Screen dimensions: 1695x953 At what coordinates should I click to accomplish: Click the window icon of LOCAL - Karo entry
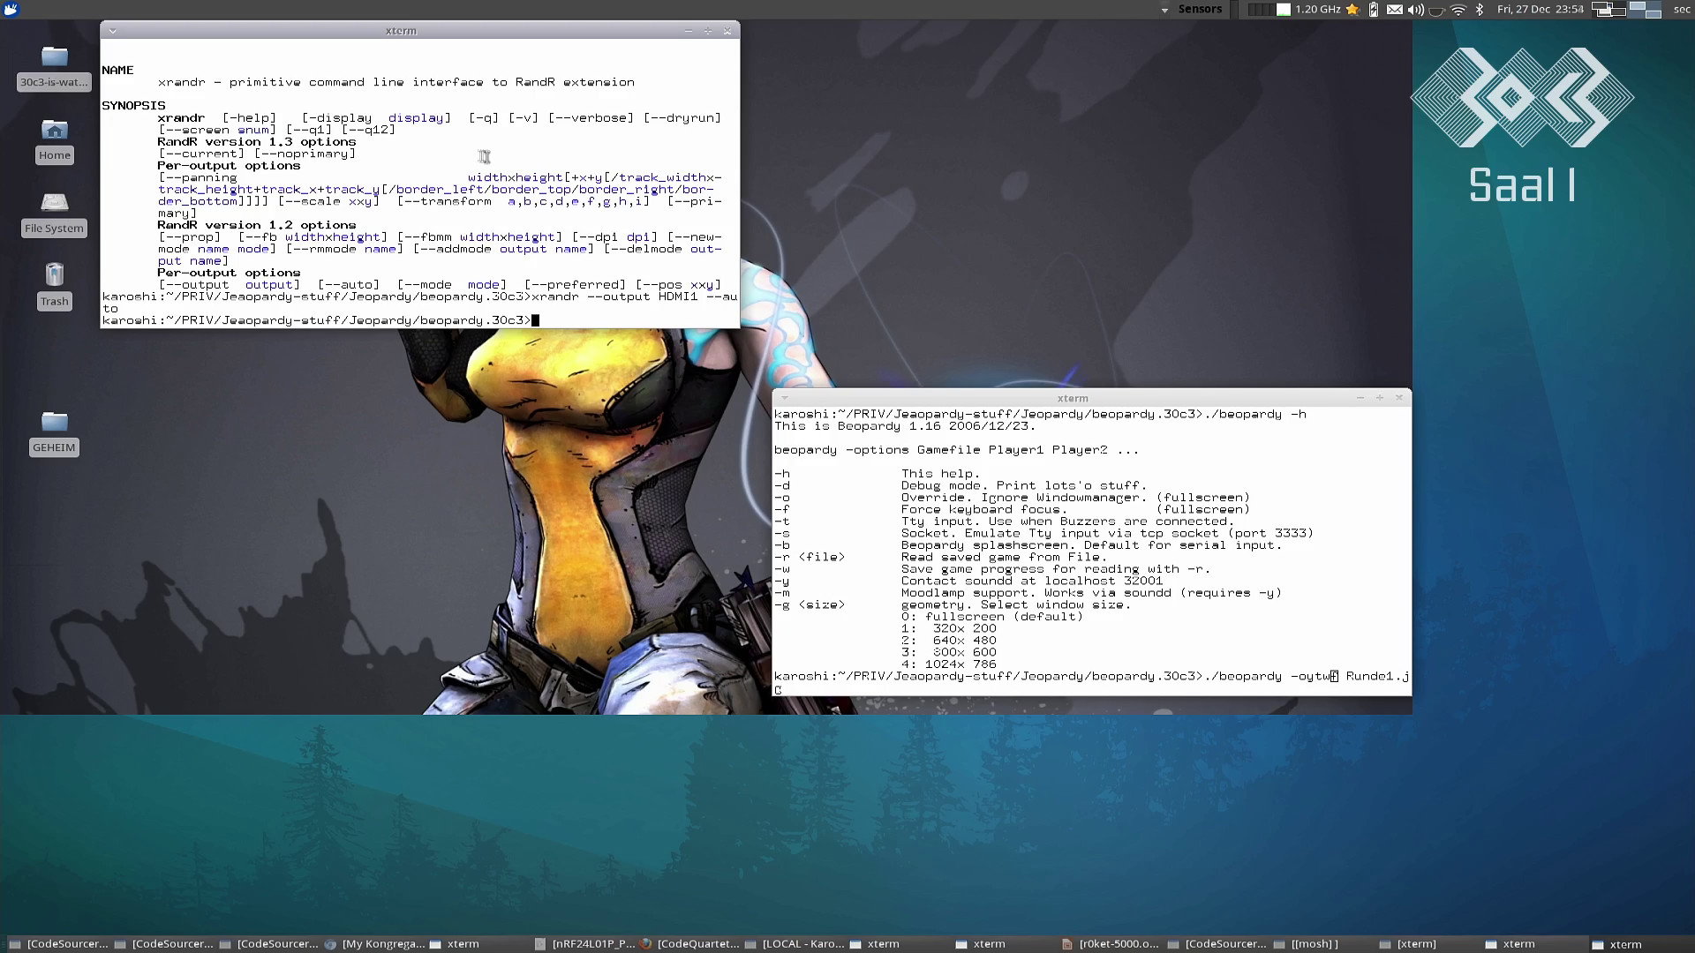point(751,943)
